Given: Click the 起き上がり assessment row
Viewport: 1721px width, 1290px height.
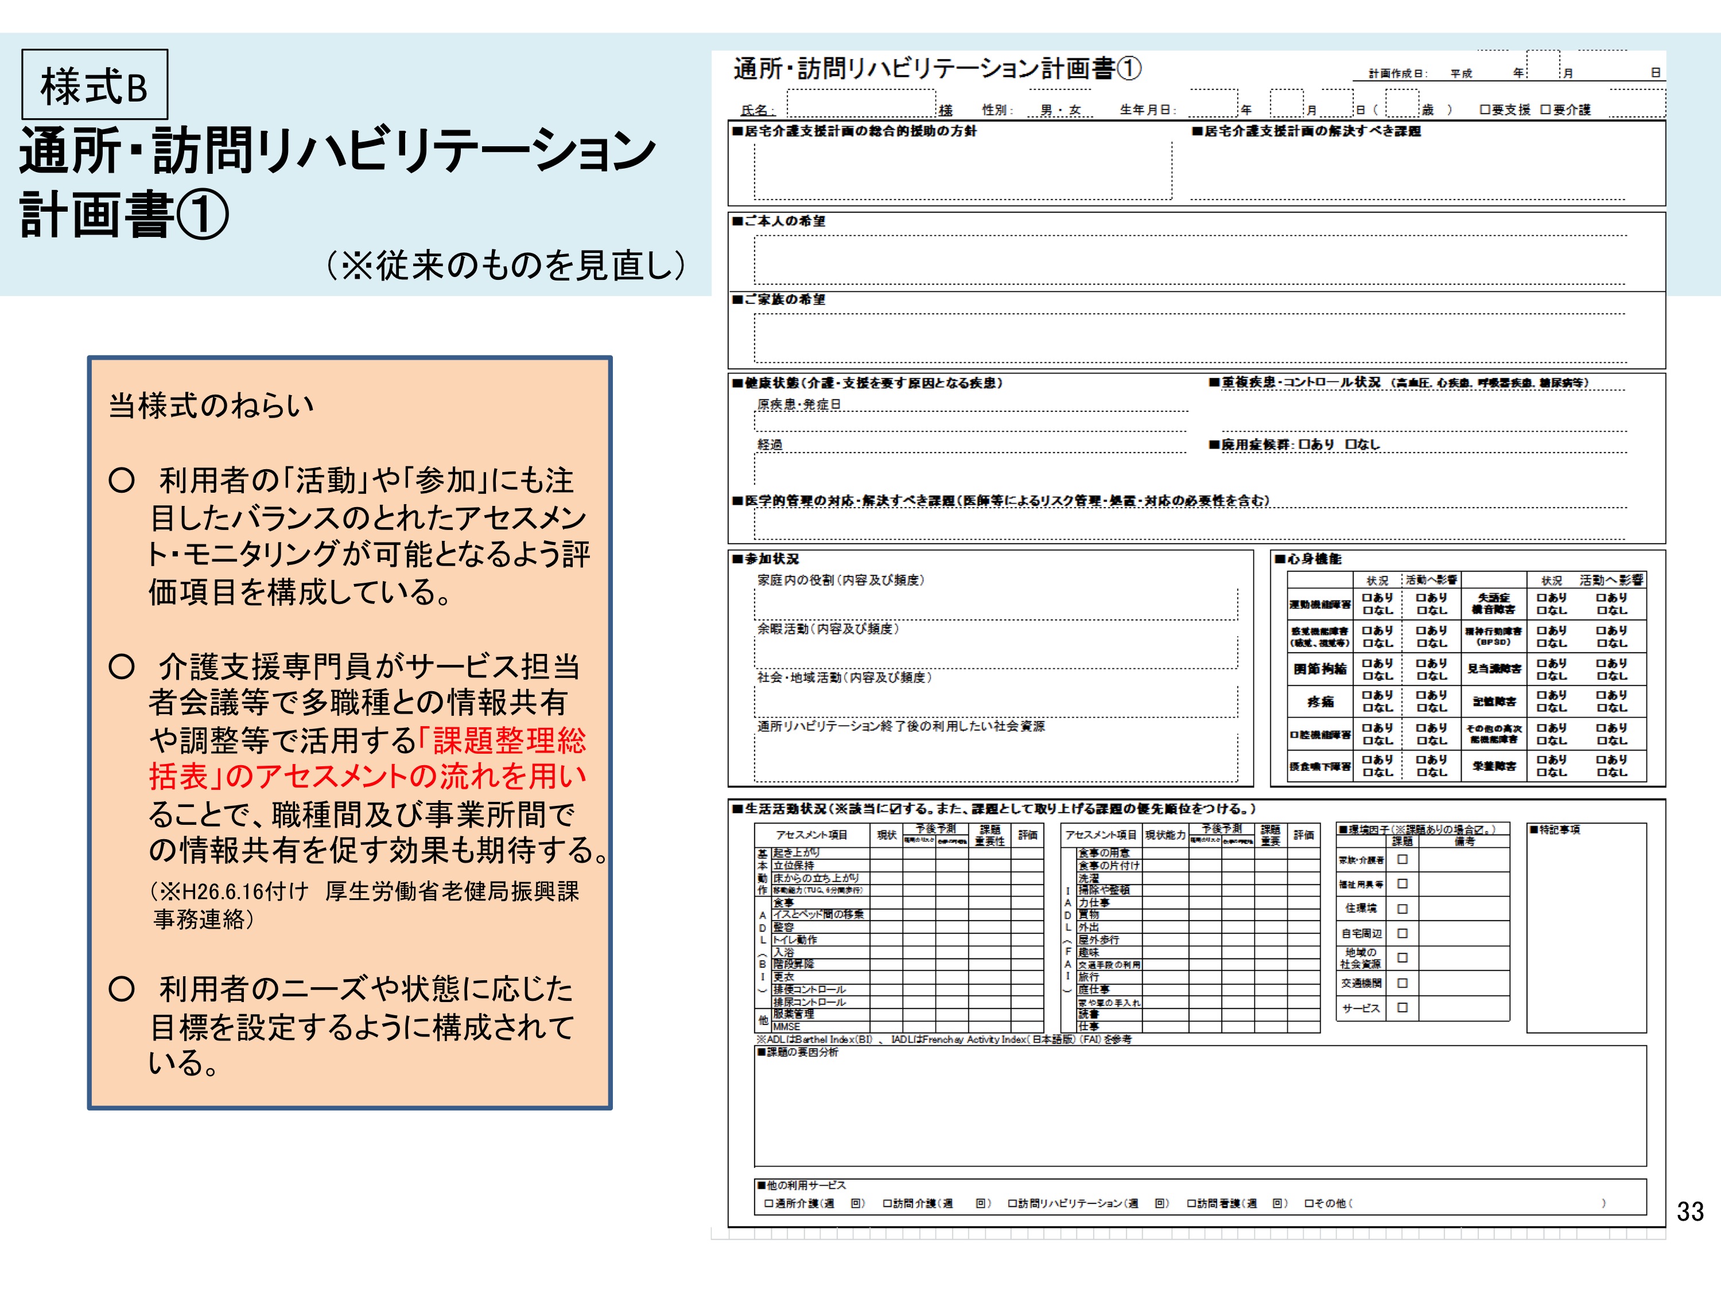Looking at the screenshot, I should (x=907, y=853).
